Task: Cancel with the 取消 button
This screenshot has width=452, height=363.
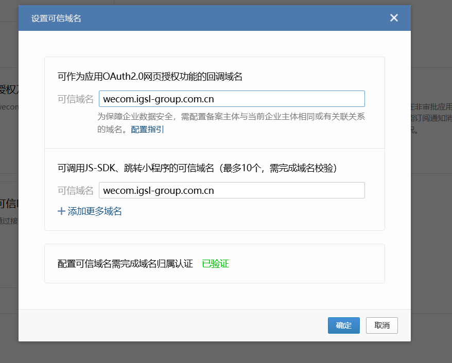Action: 381,325
